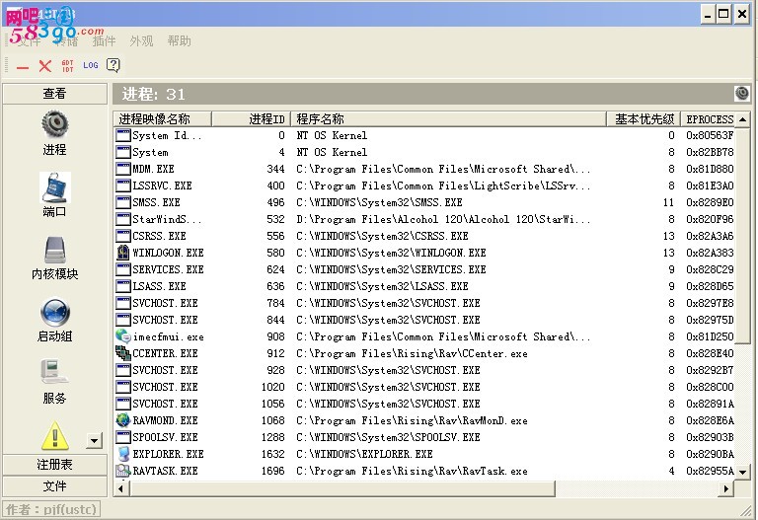This screenshot has height=520, width=758.
Task: Select the 启动组 globe icon
Action: [55, 313]
